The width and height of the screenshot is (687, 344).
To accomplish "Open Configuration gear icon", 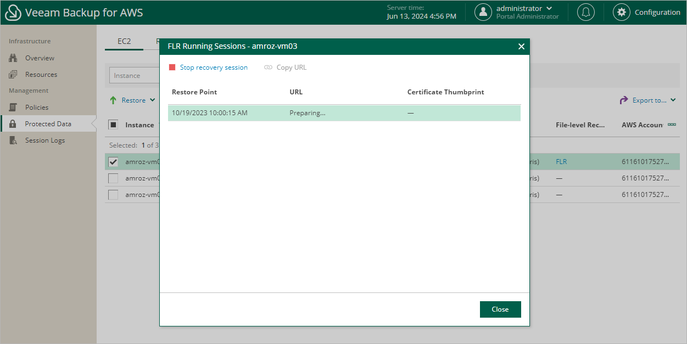I will (x=622, y=12).
